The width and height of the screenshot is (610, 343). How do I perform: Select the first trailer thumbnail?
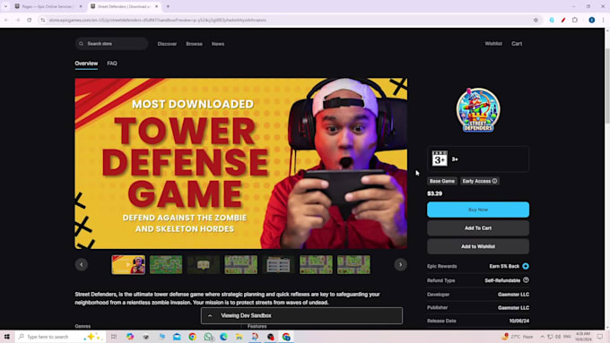(x=128, y=264)
